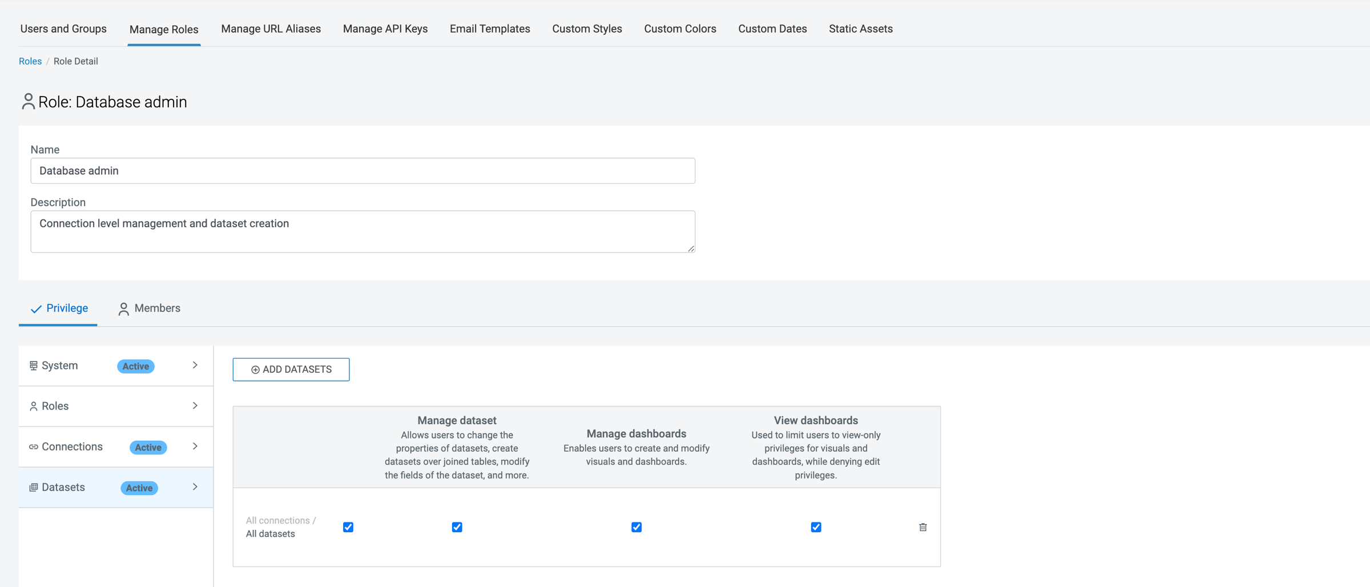Click the checkmark icon beside Privilege tab
Image resolution: width=1370 pixels, height=587 pixels.
(36, 309)
